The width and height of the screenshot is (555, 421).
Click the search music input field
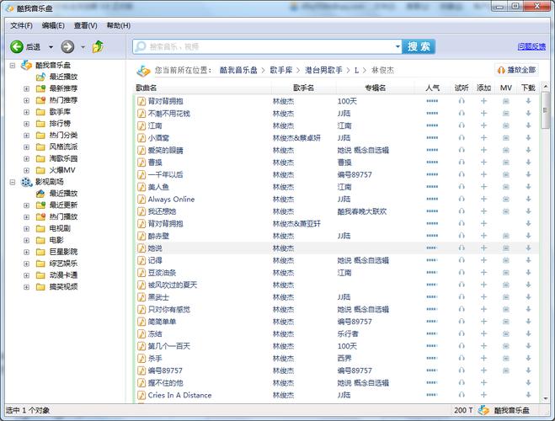point(267,46)
